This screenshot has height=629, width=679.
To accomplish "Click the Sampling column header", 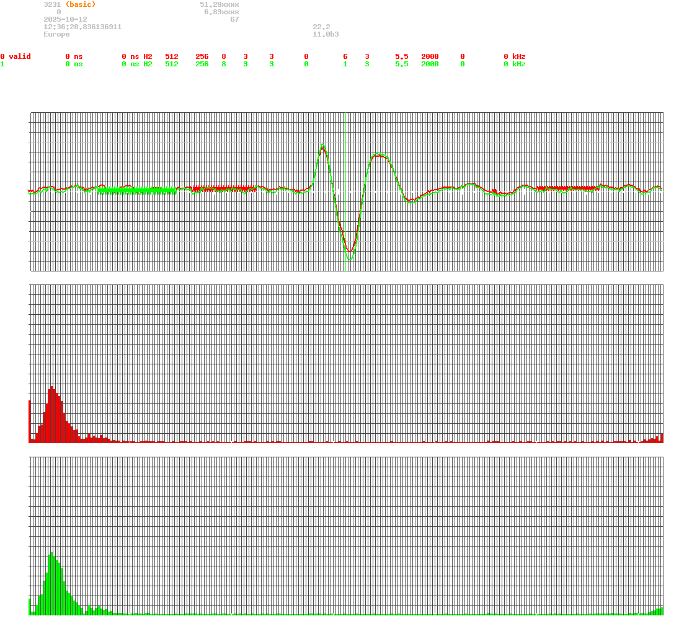I will point(438,49).
